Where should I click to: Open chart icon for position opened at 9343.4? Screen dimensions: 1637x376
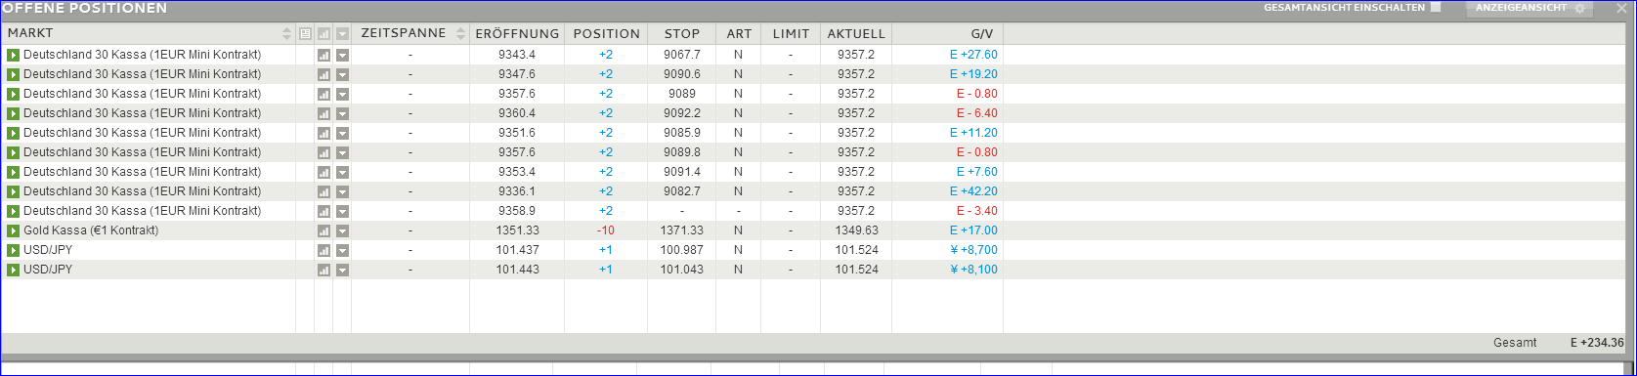click(323, 55)
